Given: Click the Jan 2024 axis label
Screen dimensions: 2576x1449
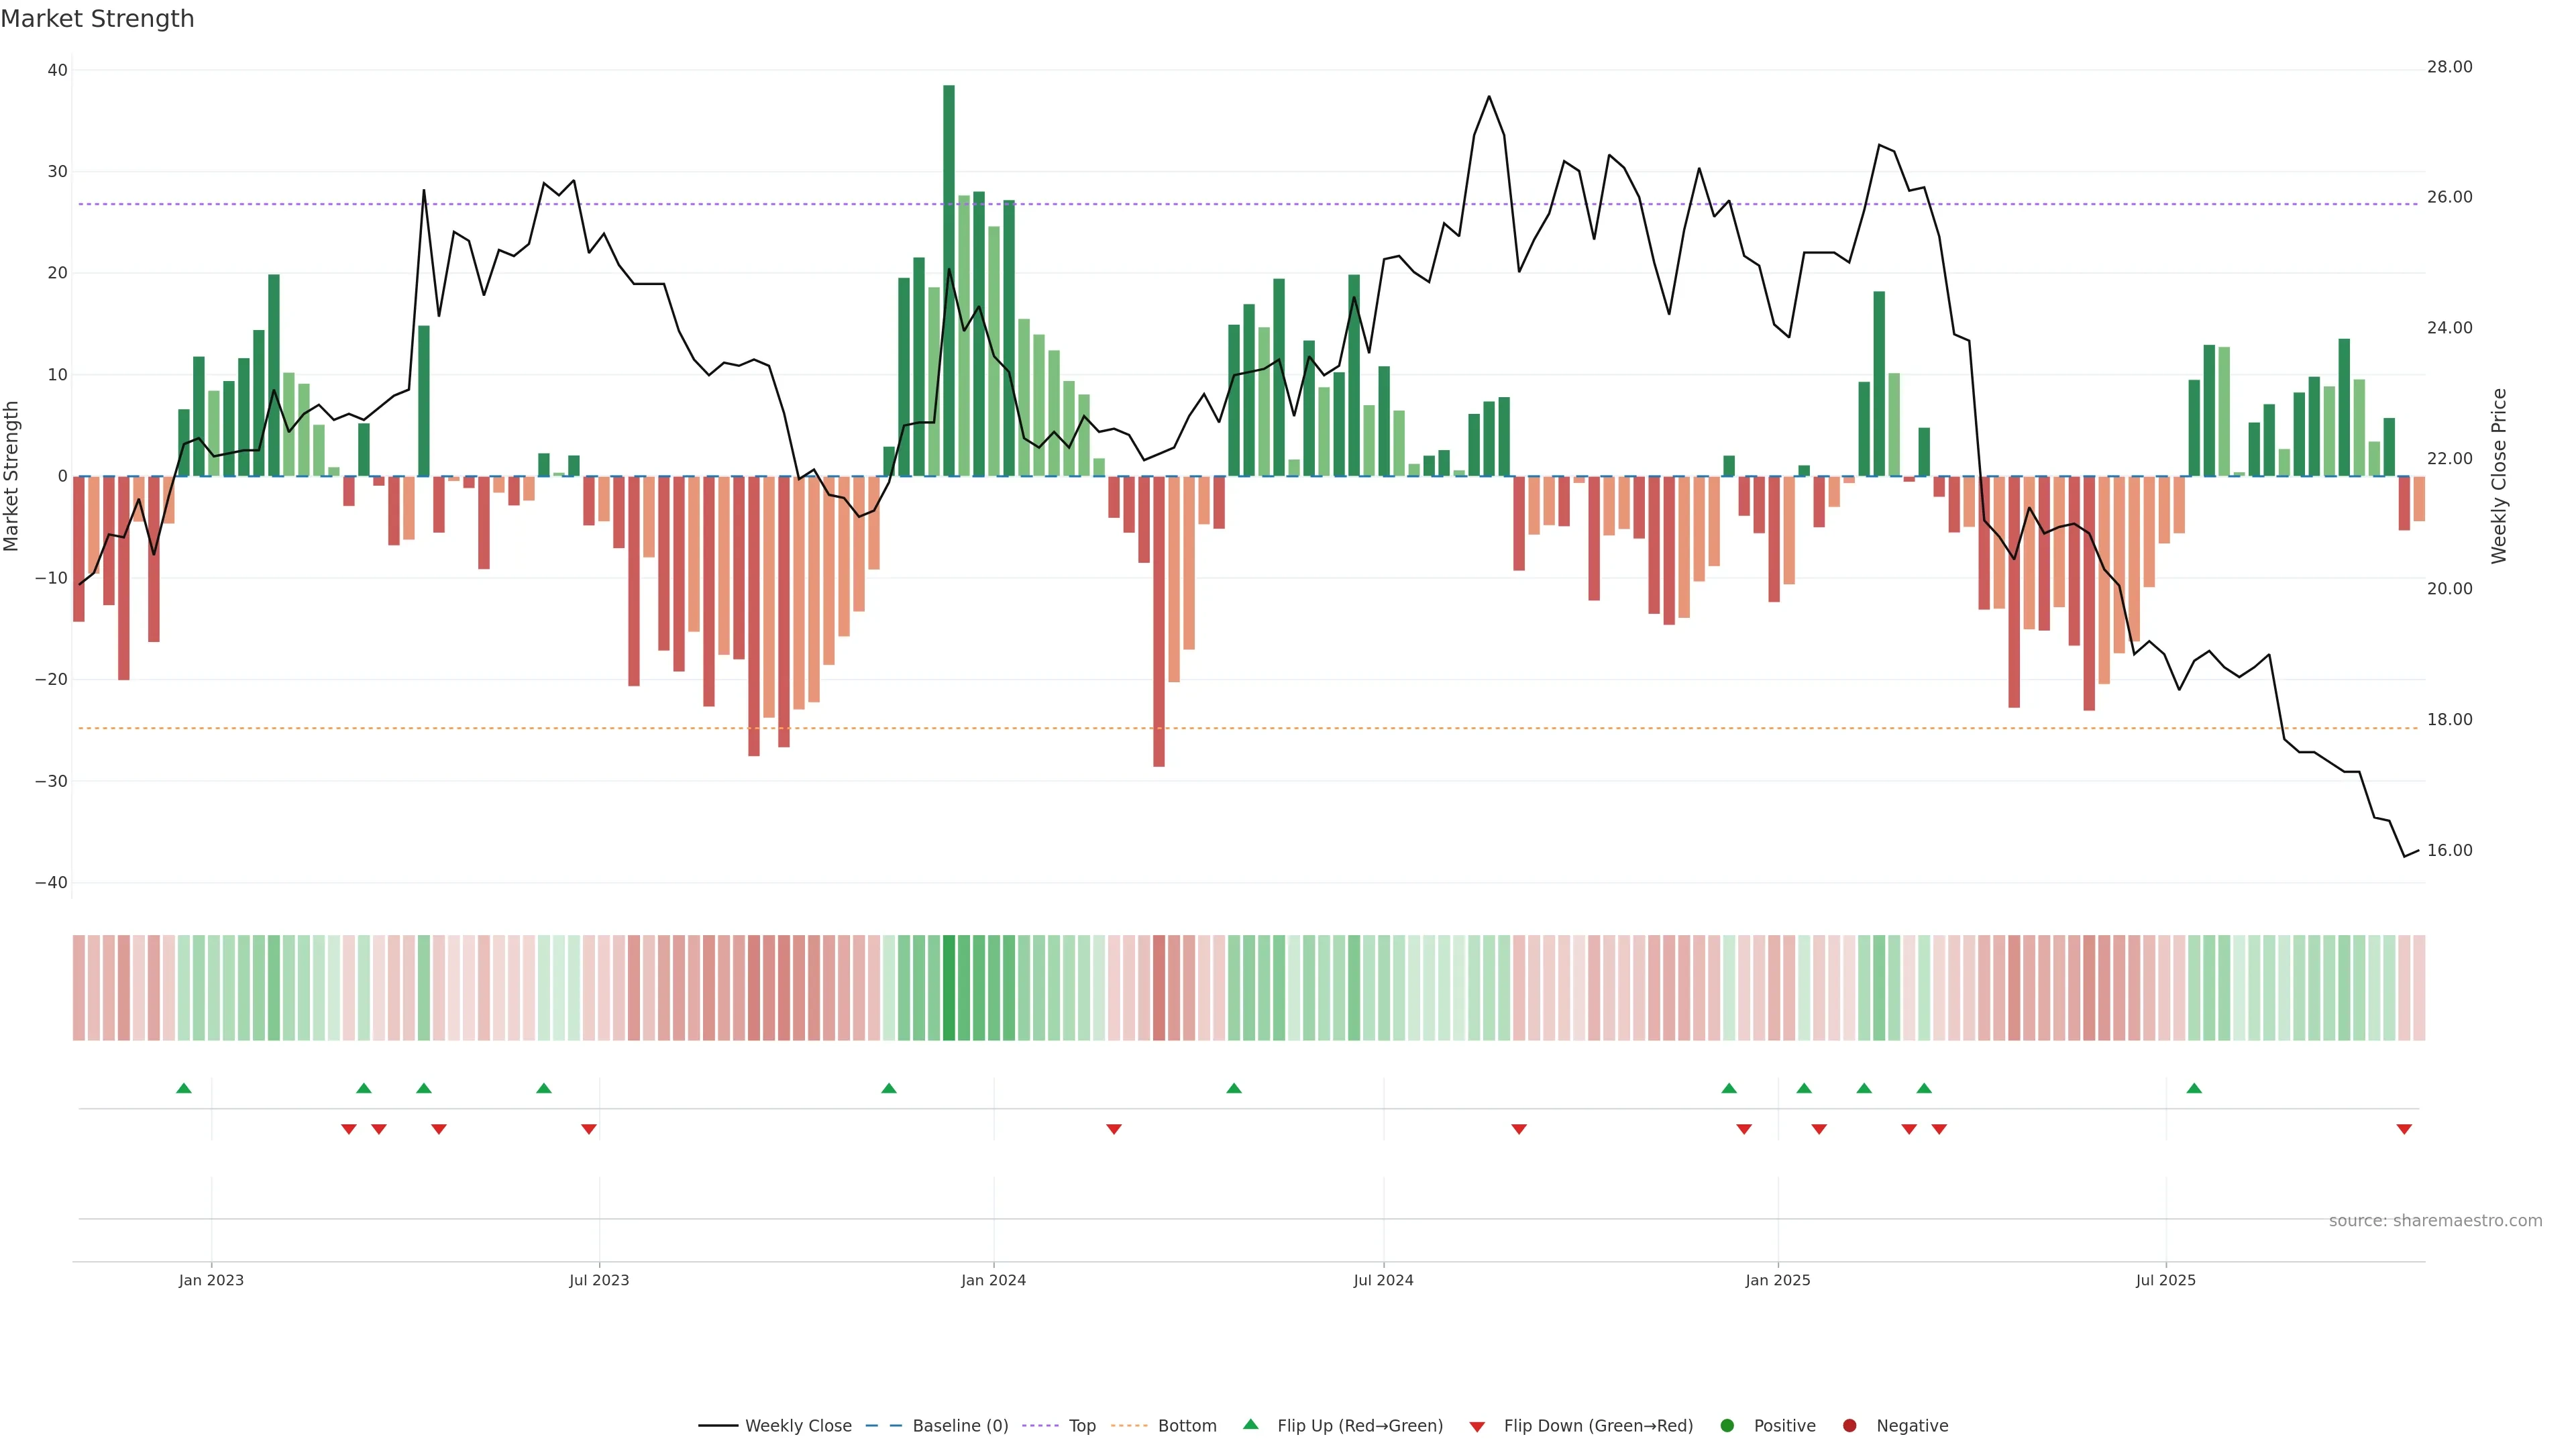Looking at the screenshot, I should pyautogui.click(x=993, y=1280).
